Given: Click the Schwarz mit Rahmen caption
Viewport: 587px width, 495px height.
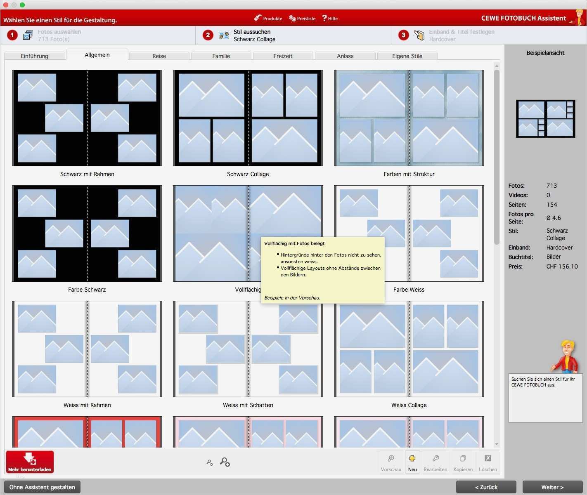Looking at the screenshot, I should (x=87, y=174).
